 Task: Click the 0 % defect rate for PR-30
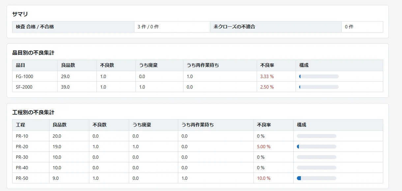[261, 157]
